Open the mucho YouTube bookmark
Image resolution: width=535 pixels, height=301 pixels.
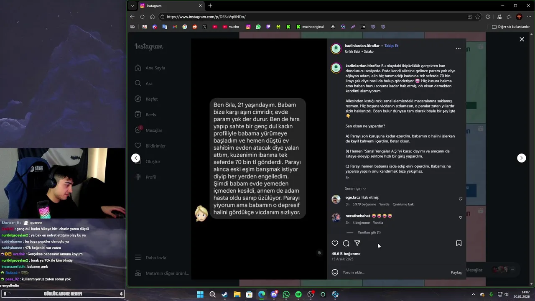(231, 27)
